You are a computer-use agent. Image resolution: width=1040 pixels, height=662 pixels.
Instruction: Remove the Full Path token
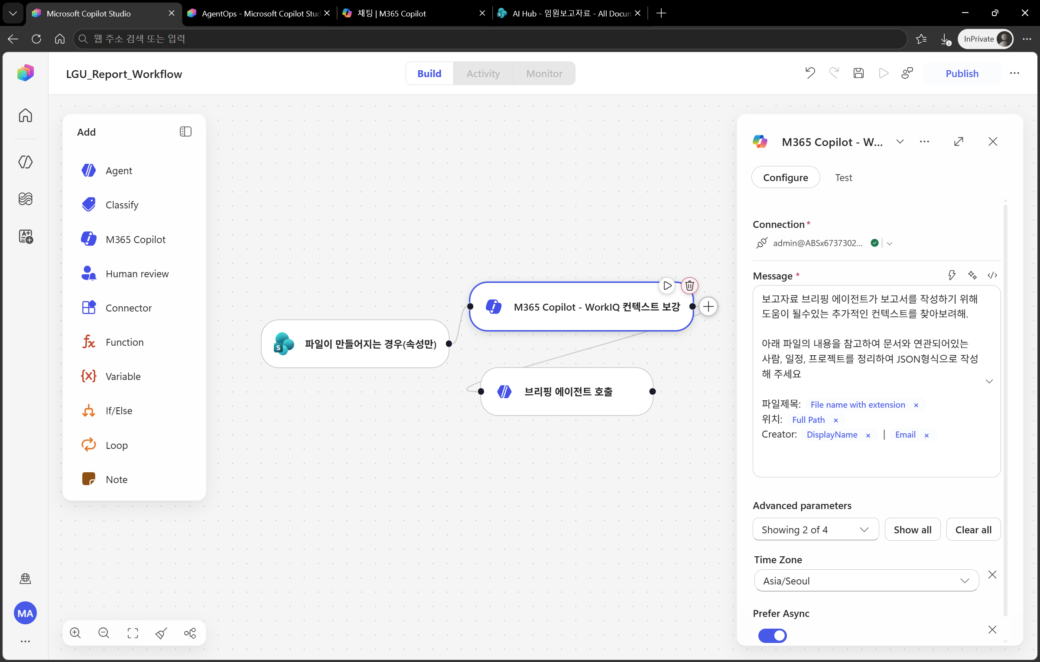click(836, 420)
